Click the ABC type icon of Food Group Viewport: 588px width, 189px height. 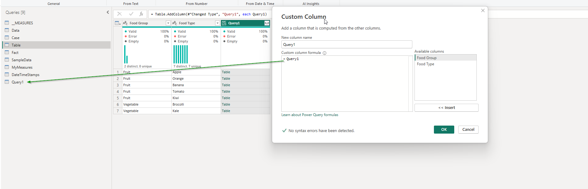tap(125, 23)
